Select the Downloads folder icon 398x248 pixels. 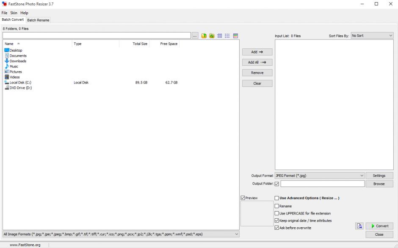pos(7,61)
